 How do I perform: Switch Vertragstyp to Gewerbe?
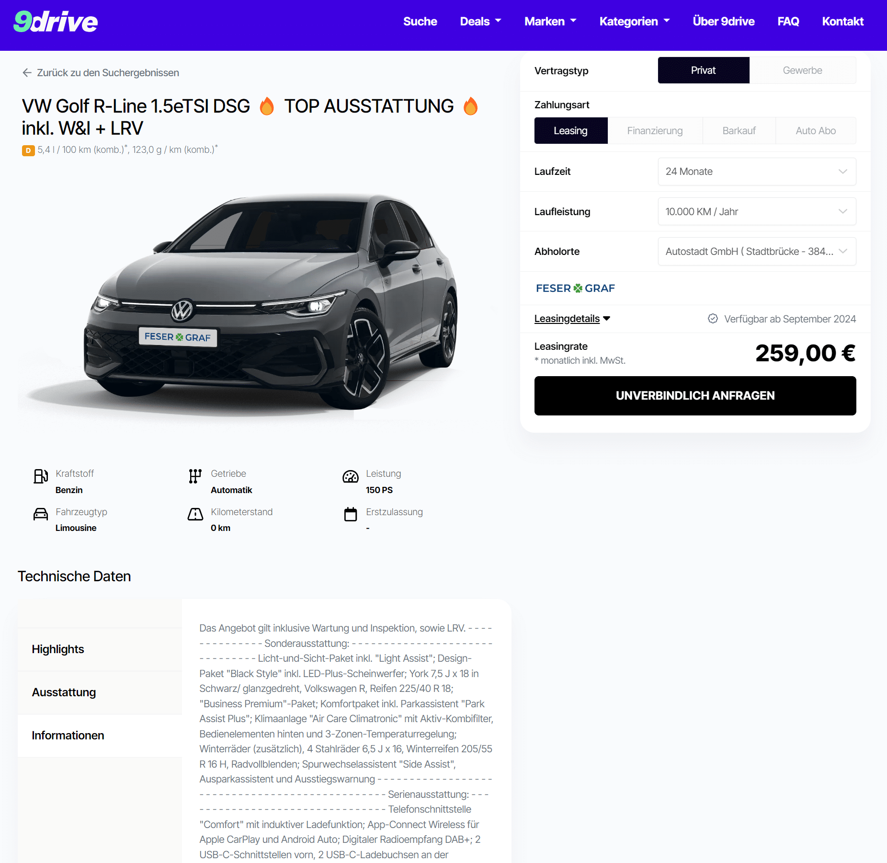(x=803, y=70)
